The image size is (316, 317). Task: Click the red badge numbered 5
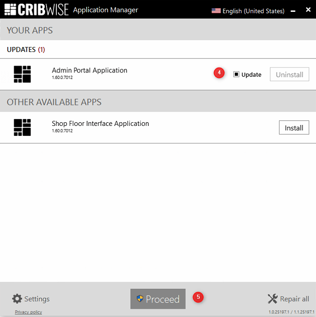[x=198, y=297]
